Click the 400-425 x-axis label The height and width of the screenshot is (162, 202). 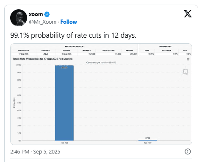coord(64,143)
